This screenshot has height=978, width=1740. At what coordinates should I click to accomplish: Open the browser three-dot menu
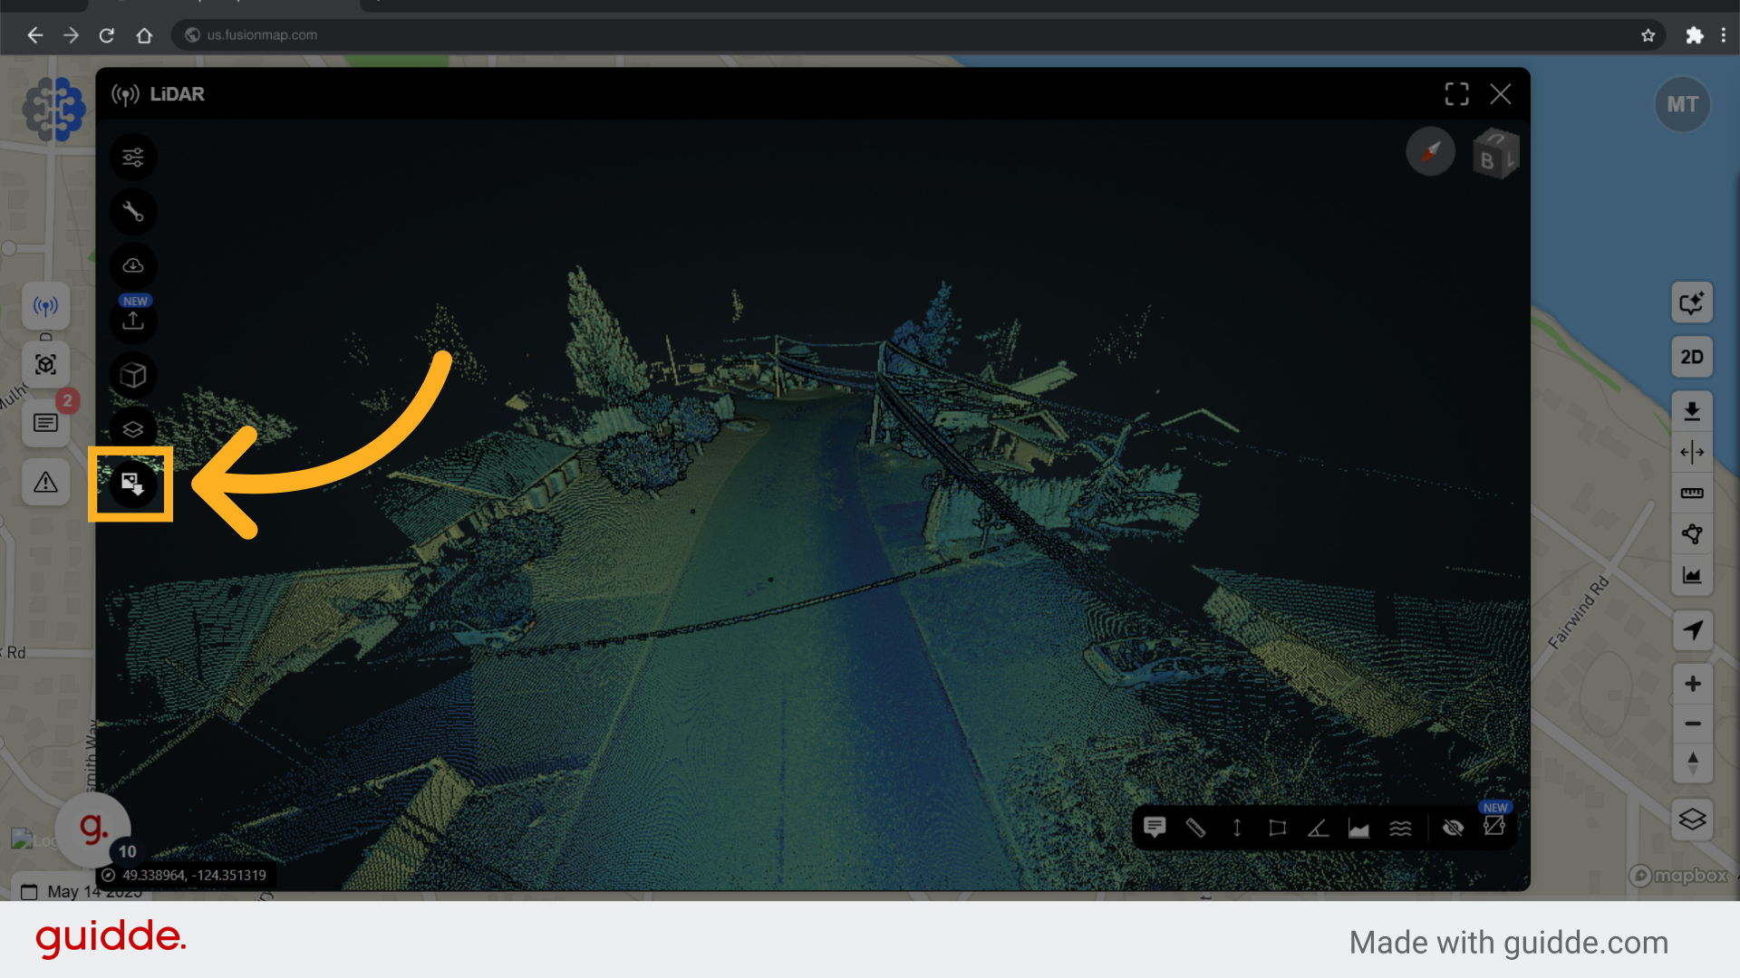[1723, 35]
